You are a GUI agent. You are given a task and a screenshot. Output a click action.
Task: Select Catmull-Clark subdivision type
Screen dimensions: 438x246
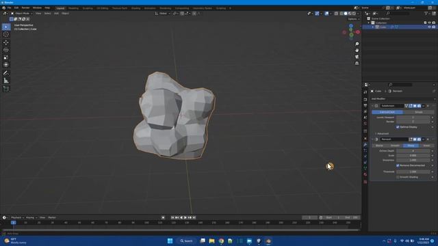(387, 112)
